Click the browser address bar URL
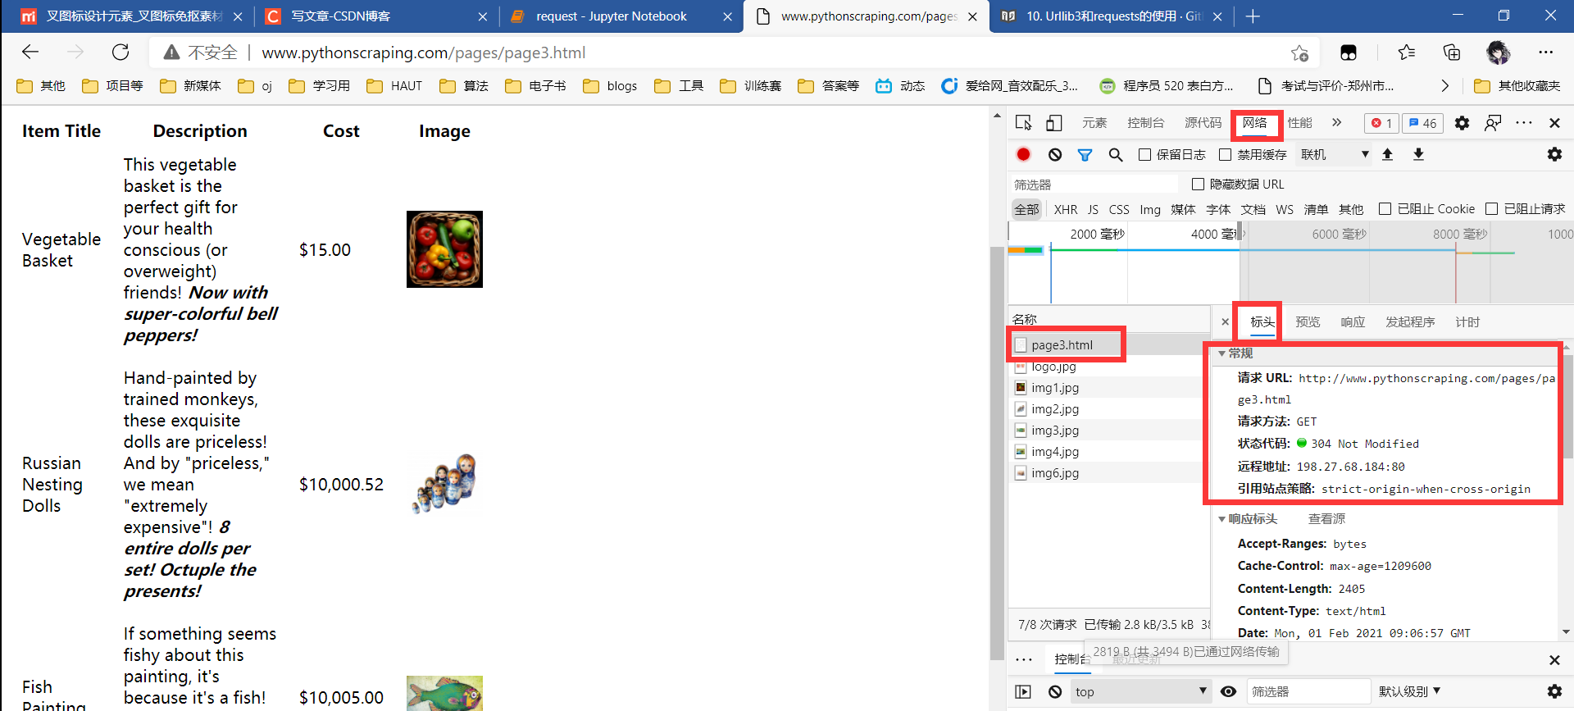The width and height of the screenshot is (1574, 711). tap(424, 52)
